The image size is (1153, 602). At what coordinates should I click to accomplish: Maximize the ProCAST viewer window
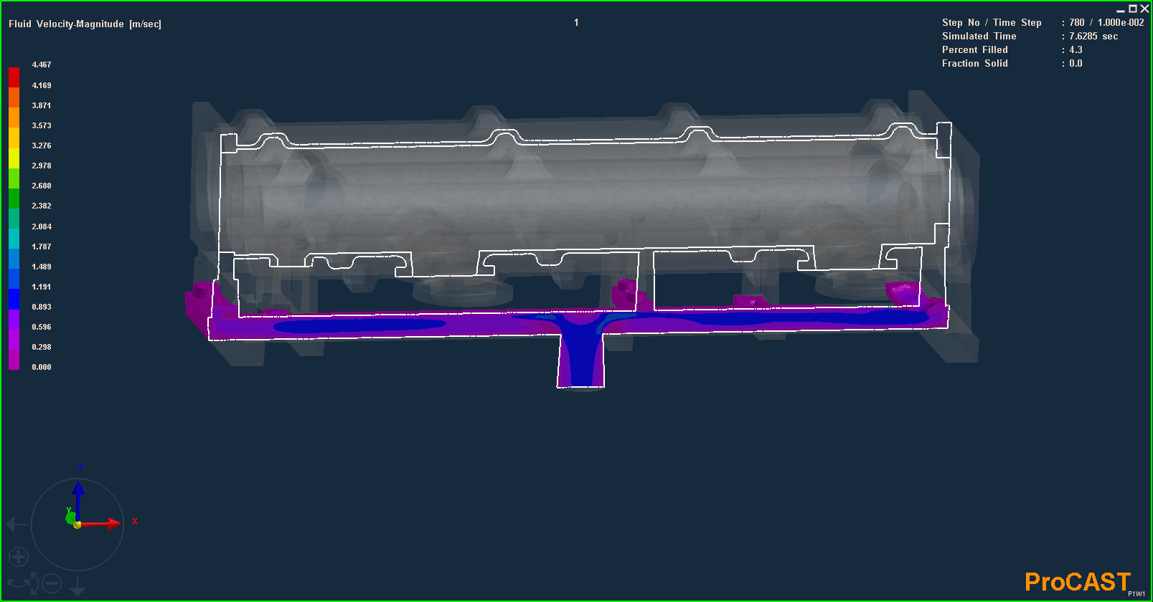coord(1133,9)
